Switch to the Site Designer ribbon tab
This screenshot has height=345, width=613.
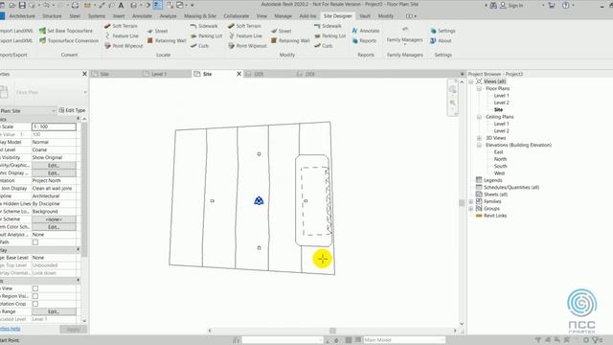coord(338,16)
